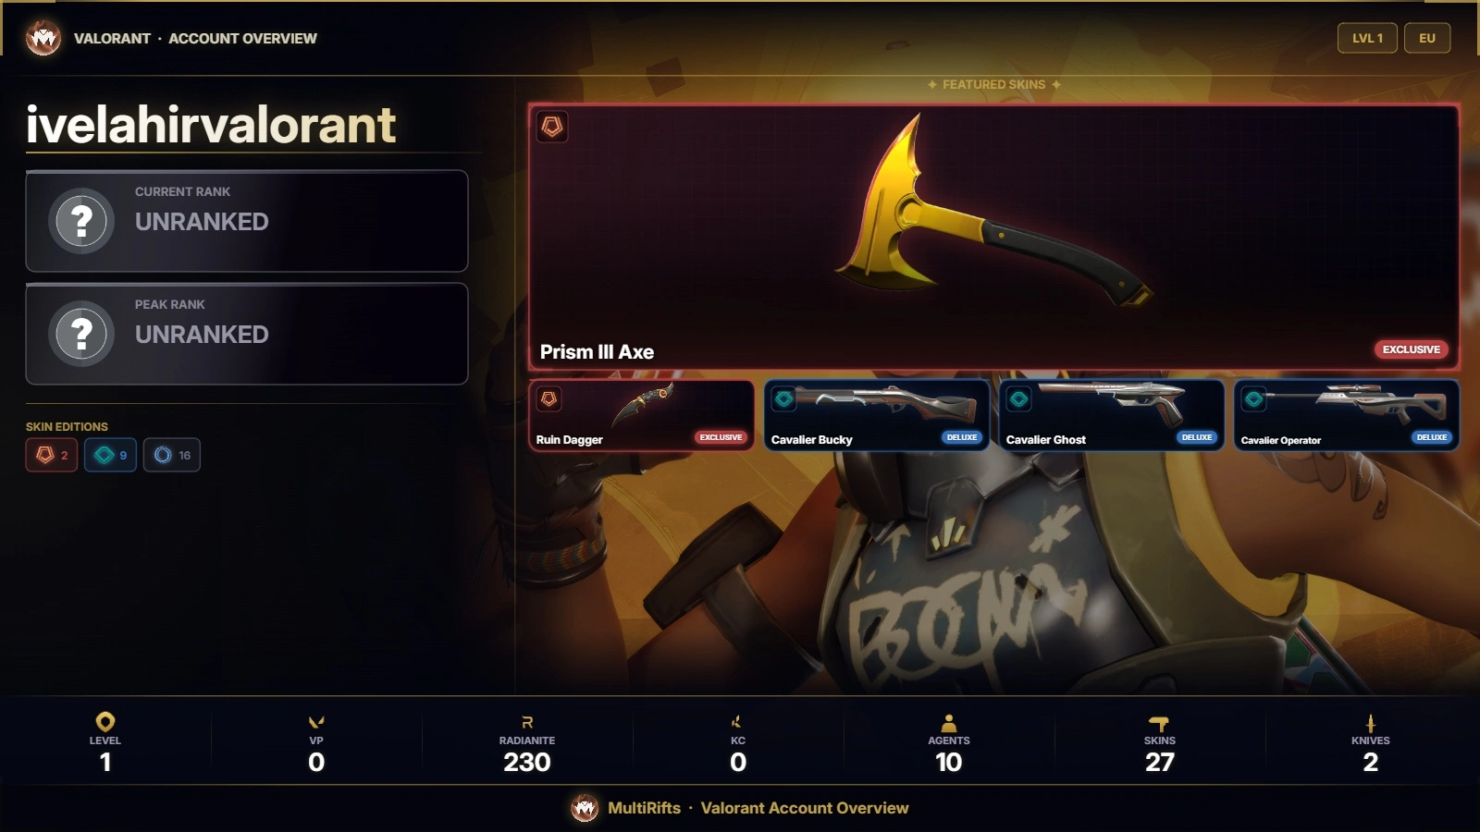The width and height of the screenshot is (1480, 832).
Task: Click the exclusive edition icon on Prism III Axe
Action: click(x=552, y=127)
